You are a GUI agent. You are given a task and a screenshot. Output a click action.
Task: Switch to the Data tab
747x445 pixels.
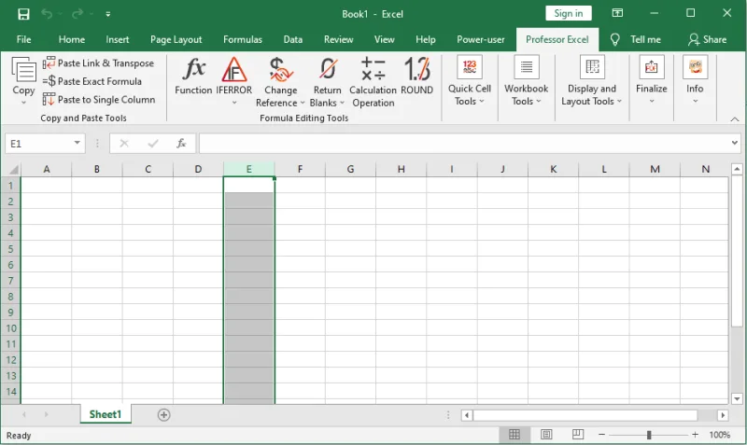[292, 39]
